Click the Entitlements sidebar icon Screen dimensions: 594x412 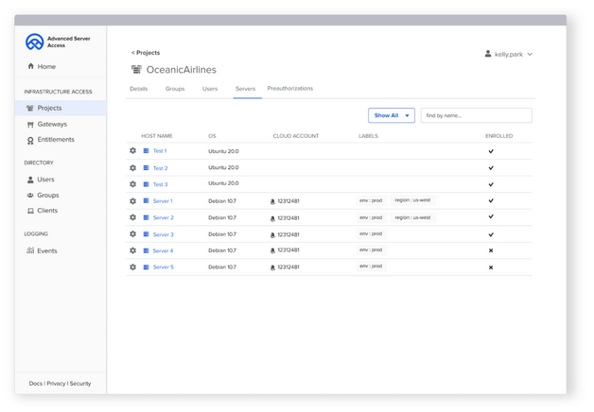(x=30, y=140)
